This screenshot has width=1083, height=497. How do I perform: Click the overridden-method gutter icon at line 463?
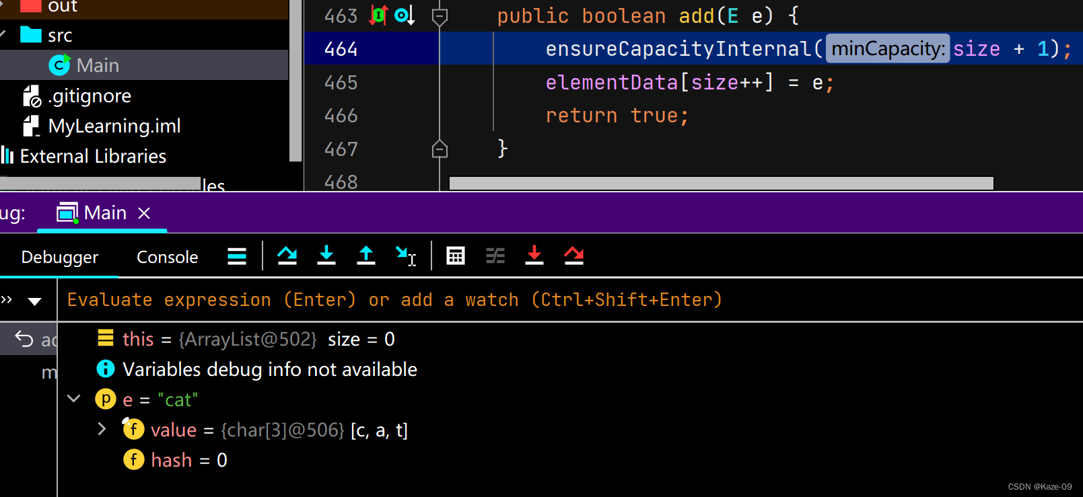coord(405,15)
